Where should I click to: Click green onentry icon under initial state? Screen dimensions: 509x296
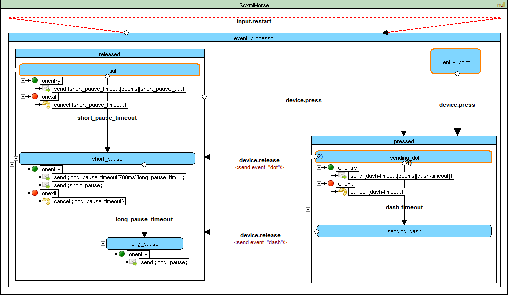coord(35,80)
